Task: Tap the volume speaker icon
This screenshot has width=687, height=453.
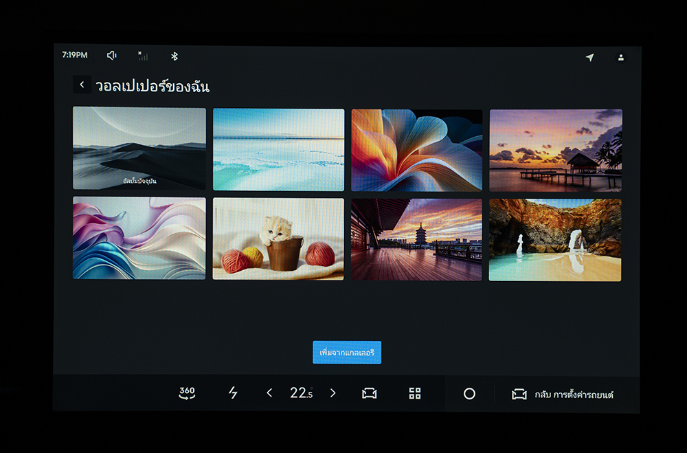Action: (112, 55)
